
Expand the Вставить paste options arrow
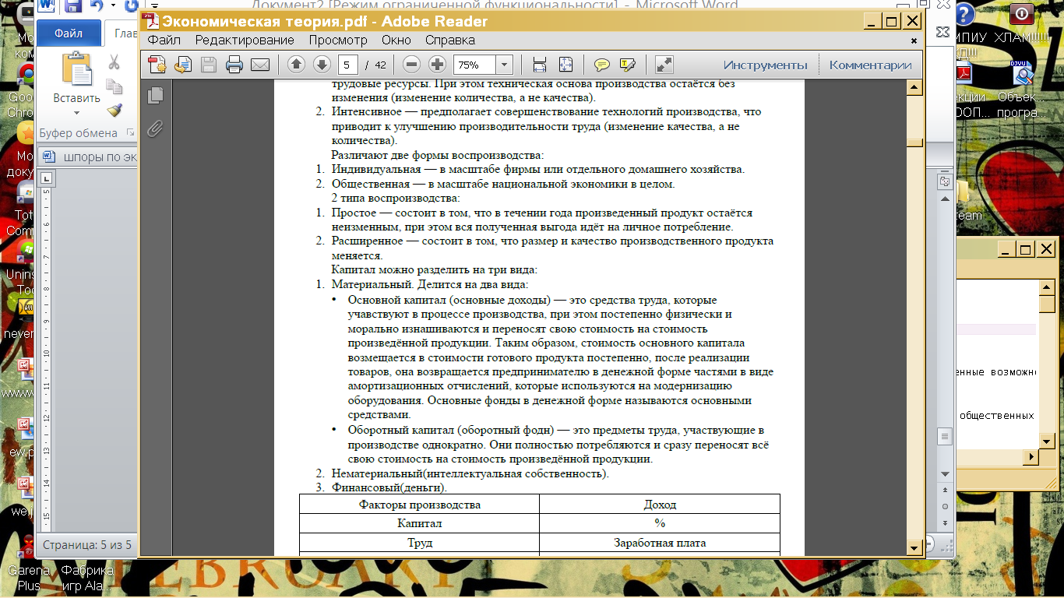coord(76,113)
